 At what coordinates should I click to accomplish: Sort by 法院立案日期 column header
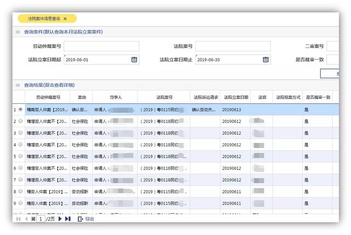(236, 97)
